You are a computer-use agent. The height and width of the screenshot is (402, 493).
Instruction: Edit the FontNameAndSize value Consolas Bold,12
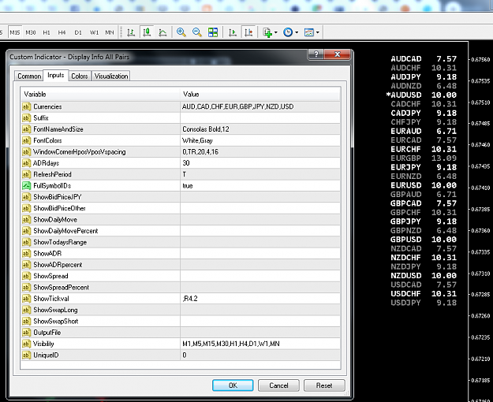click(260, 129)
